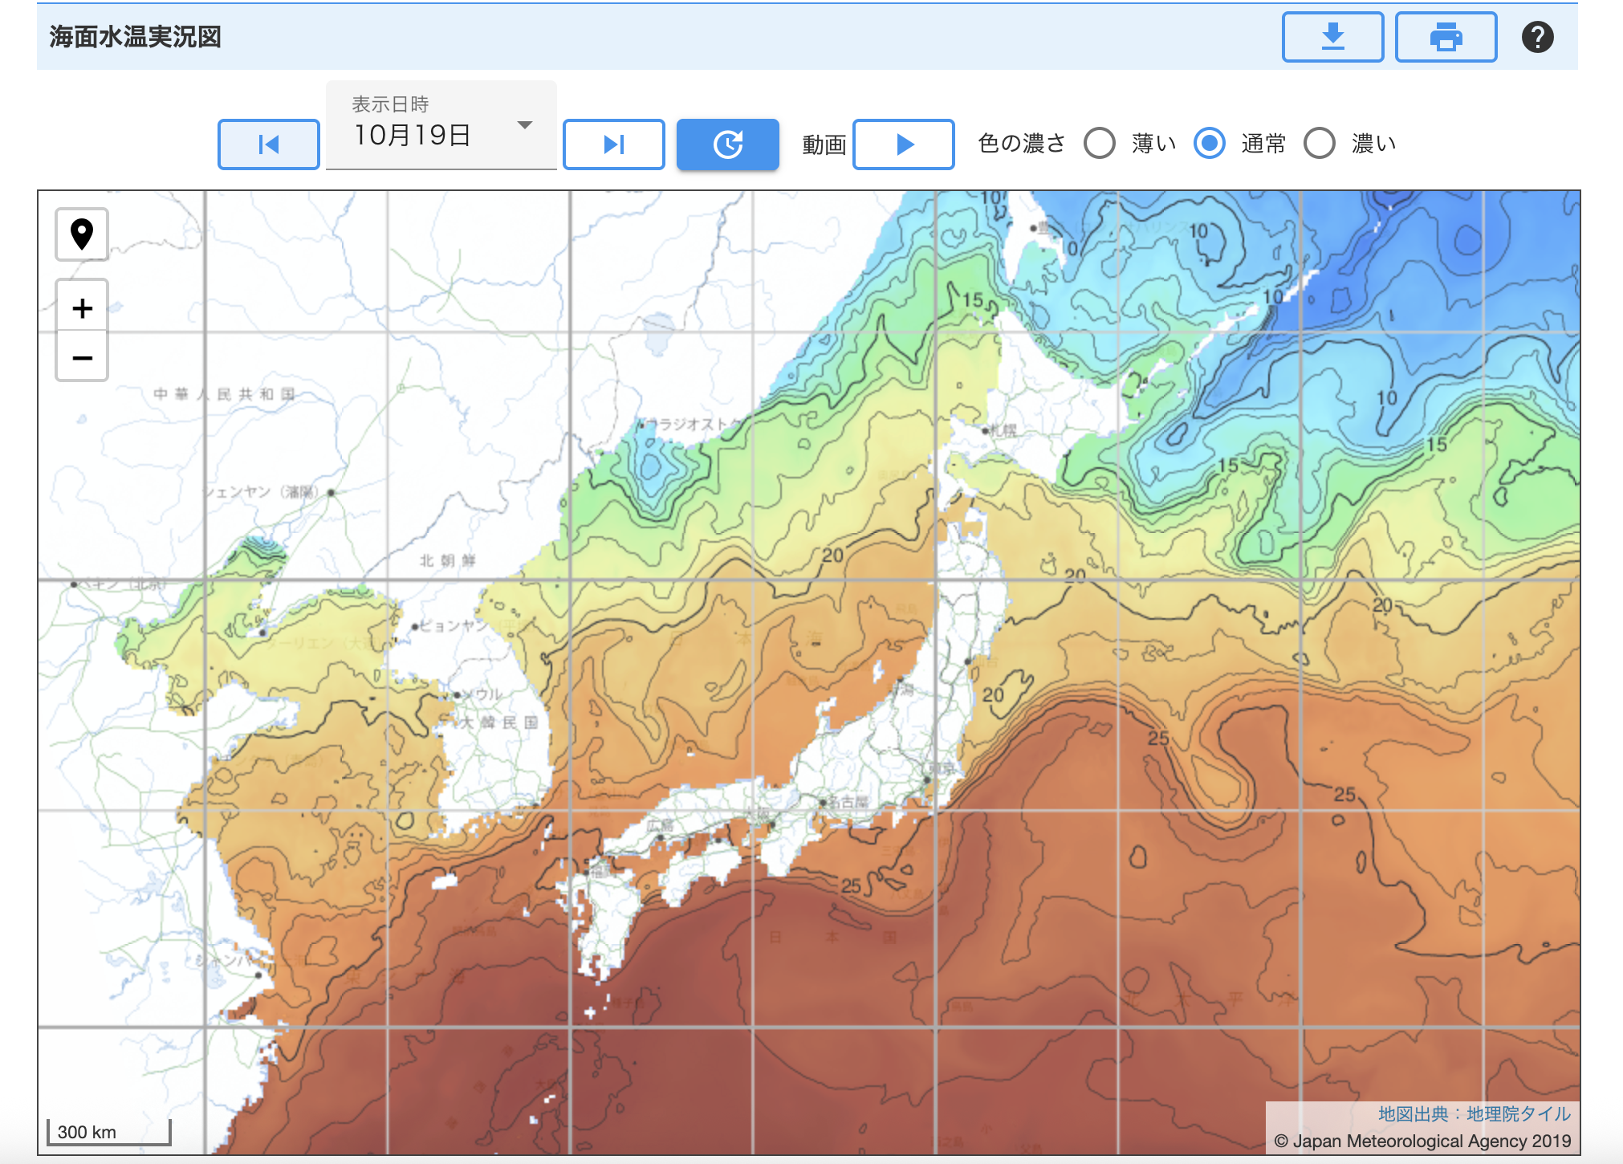Select the 薄い color density option
The height and width of the screenshot is (1164, 1623).
coord(1100,144)
